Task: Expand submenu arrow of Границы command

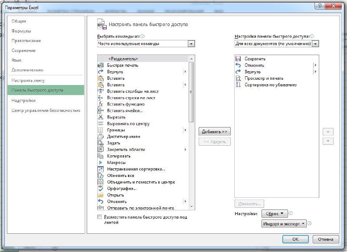Action: click(185, 130)
